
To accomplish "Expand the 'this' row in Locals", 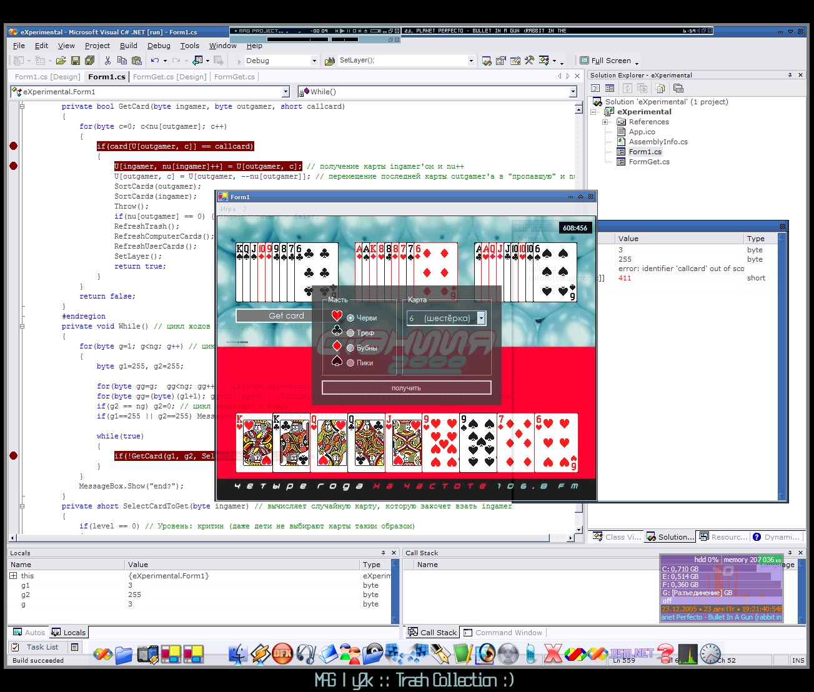I will (x=13, y=575).
